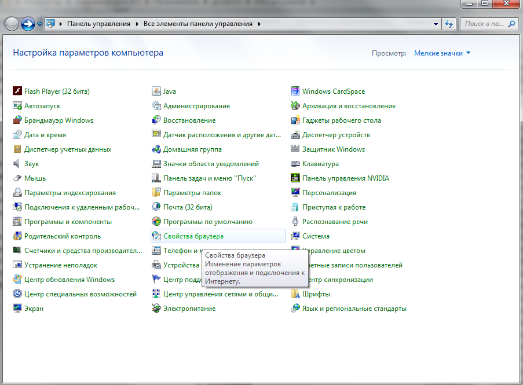523x385 pixels.
Task: Select the Все элементы панели управления breadcrumb
Action: (198, 24)
